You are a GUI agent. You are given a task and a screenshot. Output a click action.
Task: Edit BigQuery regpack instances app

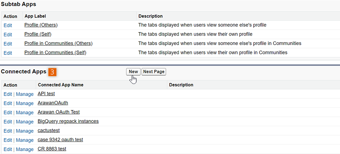(x=8, y=122)
